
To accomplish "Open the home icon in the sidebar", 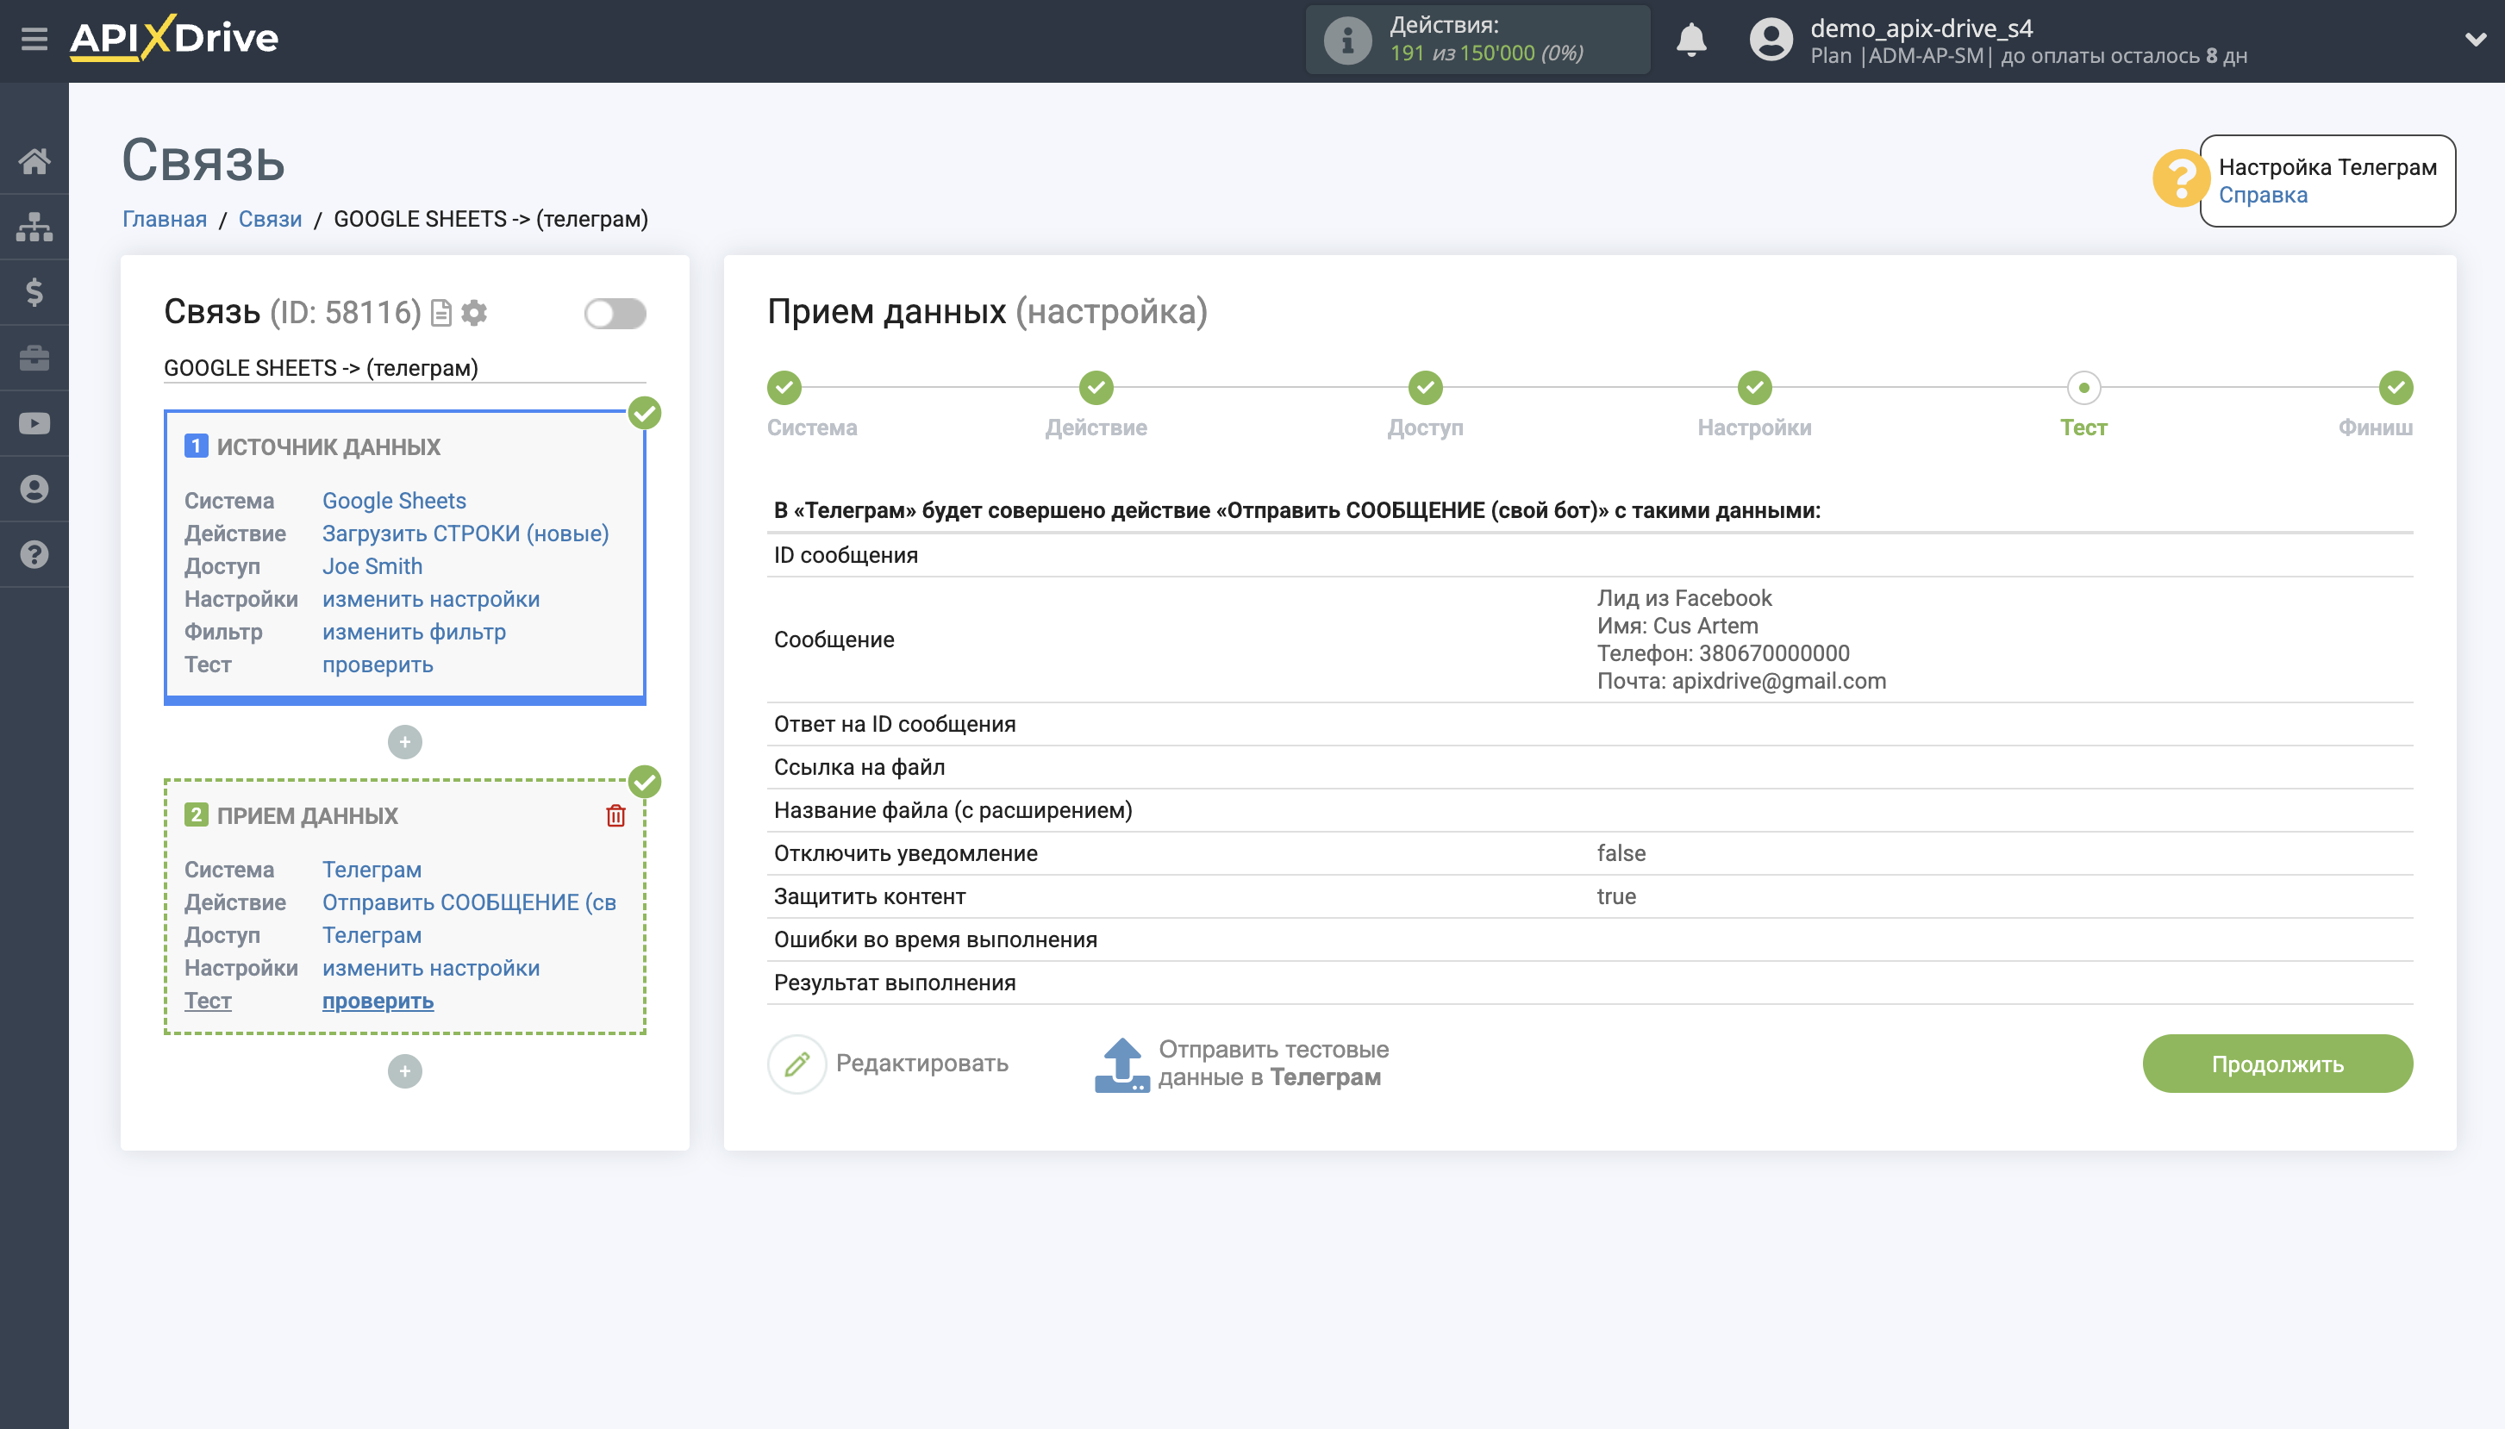I will tap(35, 162).
